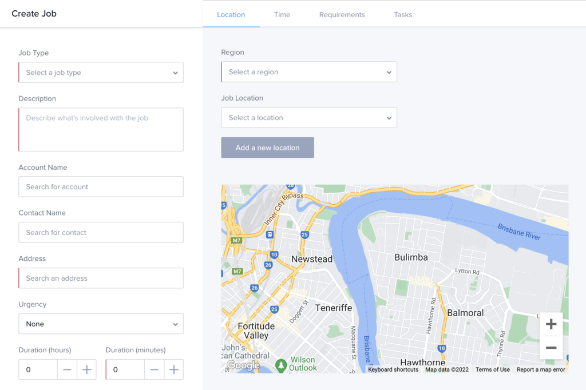The width and height of the screenshot is (586, 390).
Task: Go to the Tasks tab
Action: [x=403, y=15]
